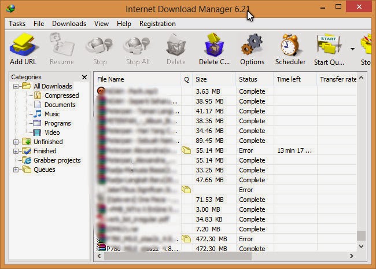Image resolution: width=376 pixels, height=269 pixels.
Task: Click the file icon of the 3.63 MB download
Action: [101, 91]
